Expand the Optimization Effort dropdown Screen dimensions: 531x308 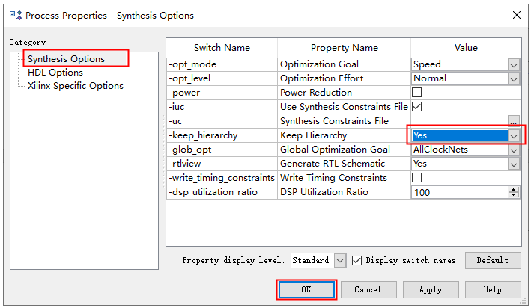coord(513,78)
